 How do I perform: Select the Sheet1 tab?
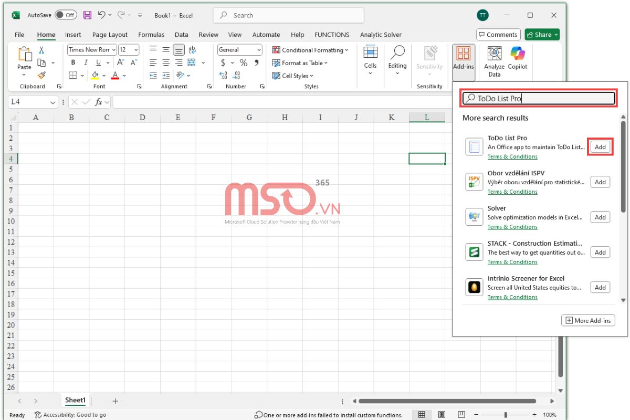(75, 400)
